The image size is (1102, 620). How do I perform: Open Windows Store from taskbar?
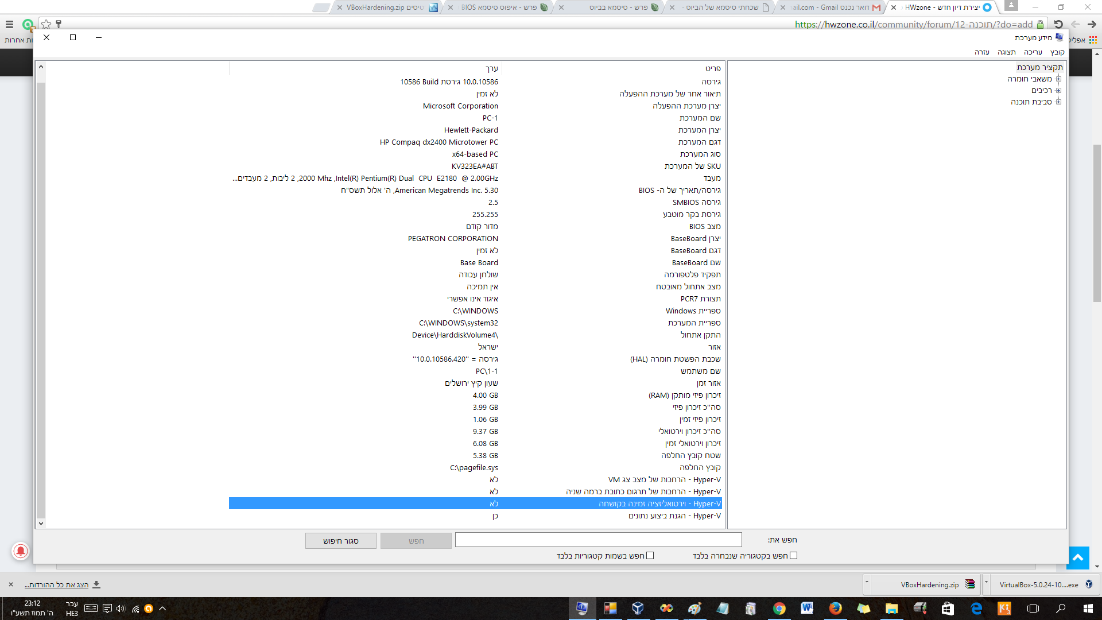pos(948,609)
